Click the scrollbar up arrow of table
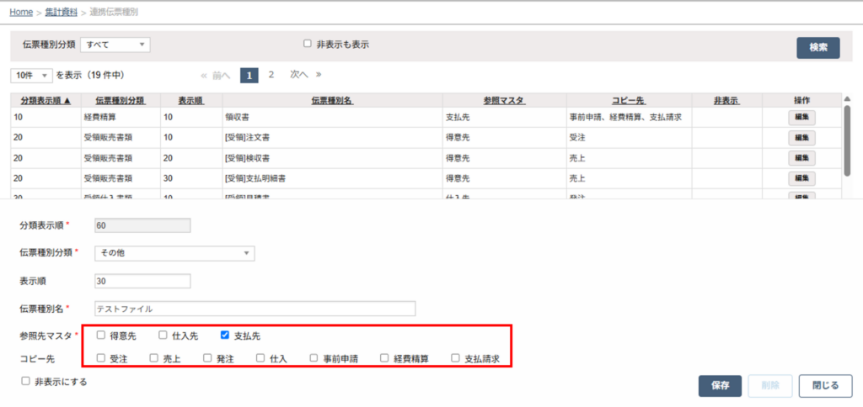Image resolution: width=863 pixels, height=407 pixels. 848,99
